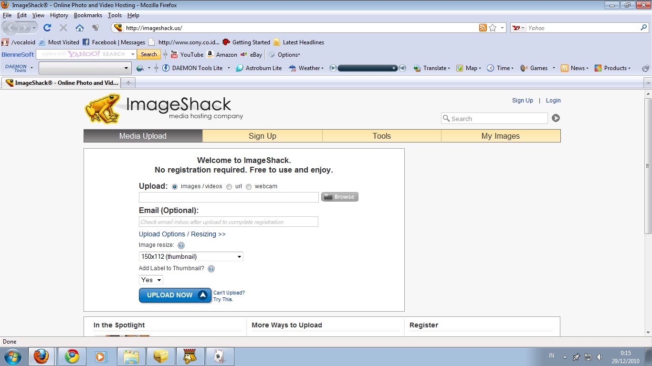Open the Image resize dropdown

click(191, 256)
